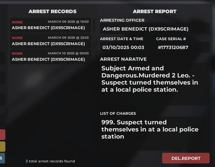The image size is (215, 167).
Task: Click the red button on the left edge
Action: 2,135
